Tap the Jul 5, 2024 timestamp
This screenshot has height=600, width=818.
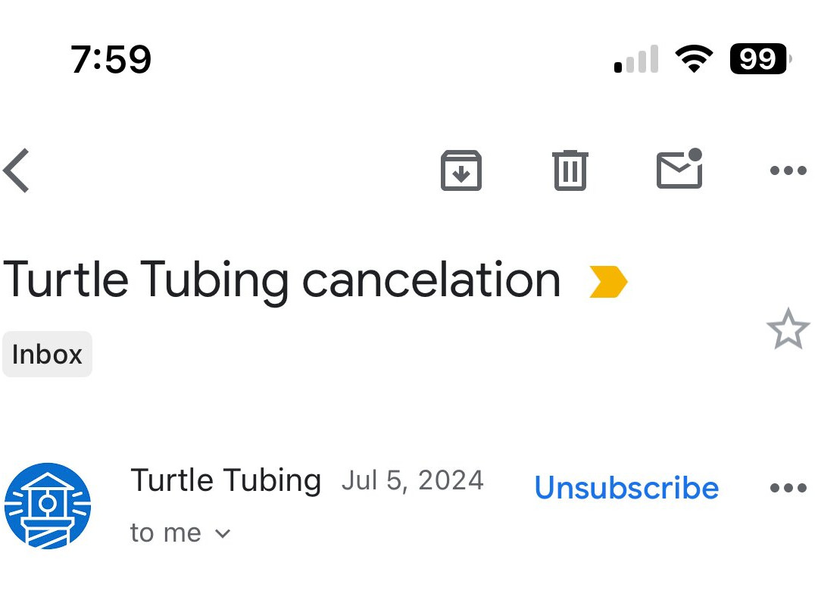click(413, 480)
